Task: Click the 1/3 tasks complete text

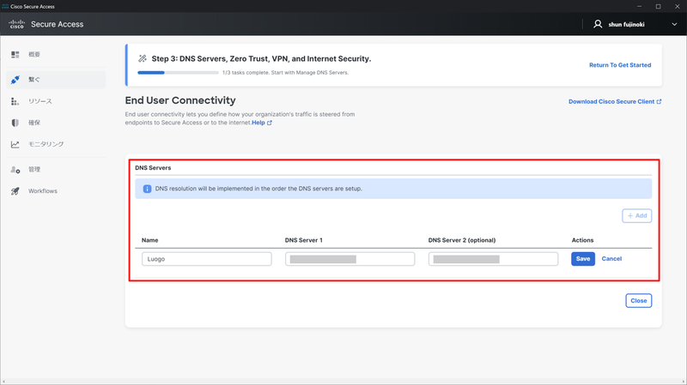Action: pyautogui.click(x=285, y=73)
